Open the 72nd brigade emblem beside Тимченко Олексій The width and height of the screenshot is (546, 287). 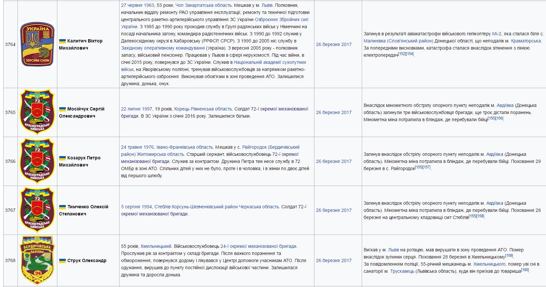pyautogui.click(x=37, y=210)
